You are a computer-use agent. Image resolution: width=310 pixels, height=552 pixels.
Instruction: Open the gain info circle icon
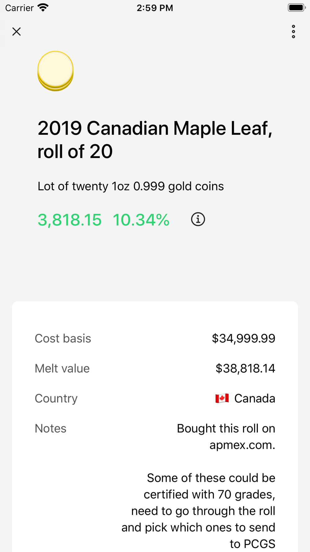[x=198, y=219]
